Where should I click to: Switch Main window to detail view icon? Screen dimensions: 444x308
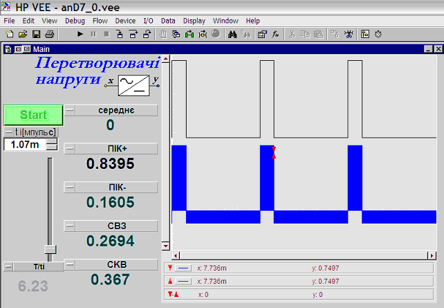(x=26, y=49)
